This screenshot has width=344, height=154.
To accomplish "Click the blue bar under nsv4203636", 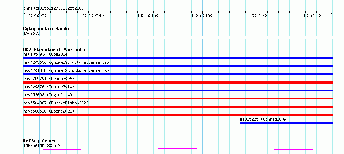I will tap(178, 66).
